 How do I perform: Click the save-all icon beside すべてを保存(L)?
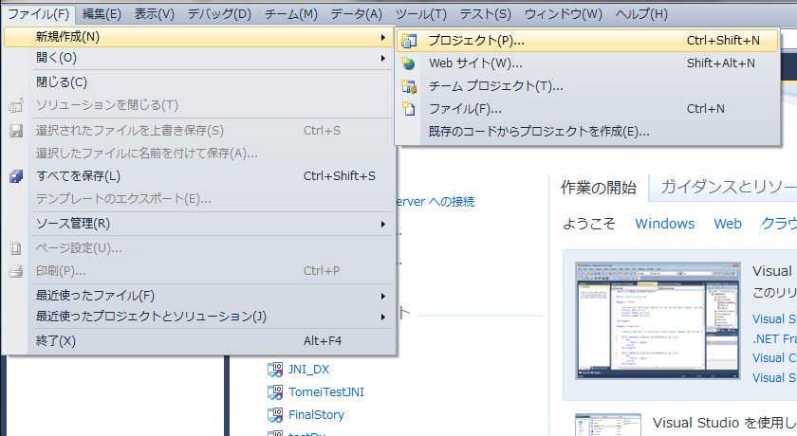click(x=16, y=176)
